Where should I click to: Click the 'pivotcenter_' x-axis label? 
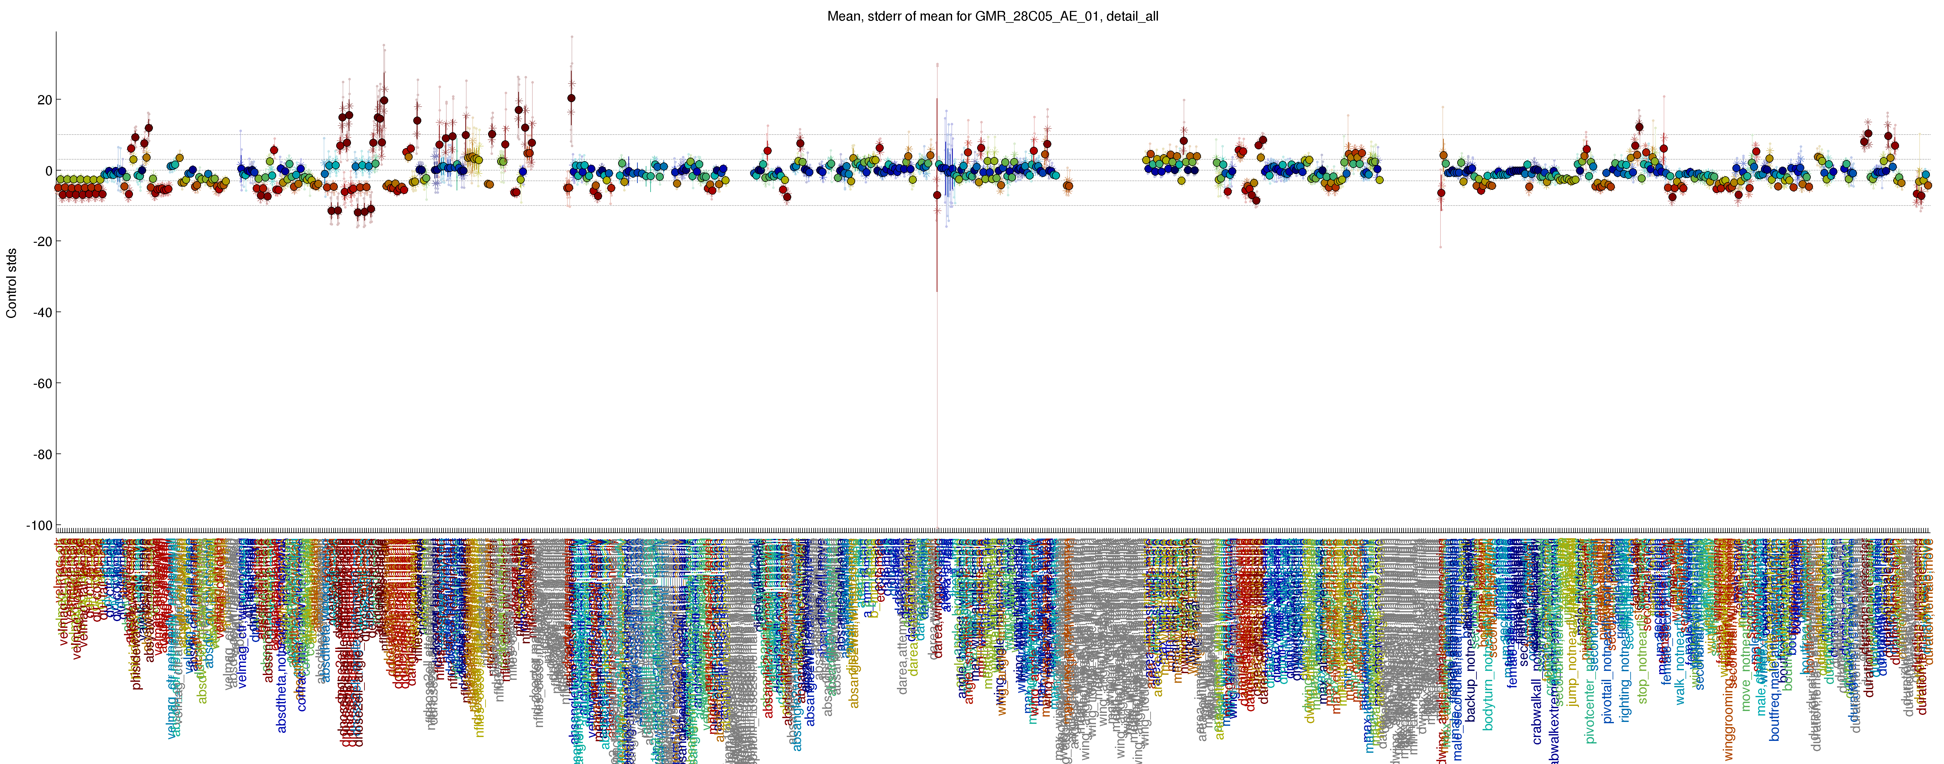1591,708
